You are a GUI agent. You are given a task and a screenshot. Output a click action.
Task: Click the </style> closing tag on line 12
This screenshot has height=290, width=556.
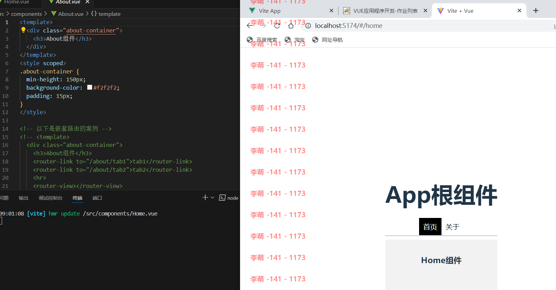point(33,112)
